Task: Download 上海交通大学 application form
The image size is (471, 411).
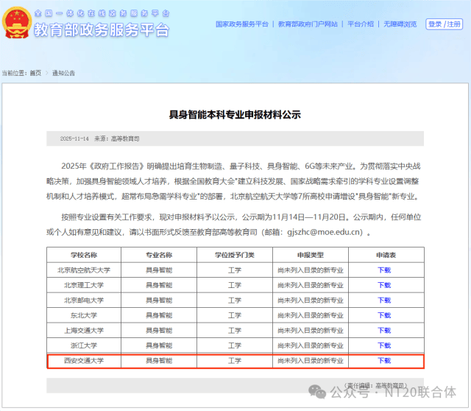Action: [x=384, y=331]
